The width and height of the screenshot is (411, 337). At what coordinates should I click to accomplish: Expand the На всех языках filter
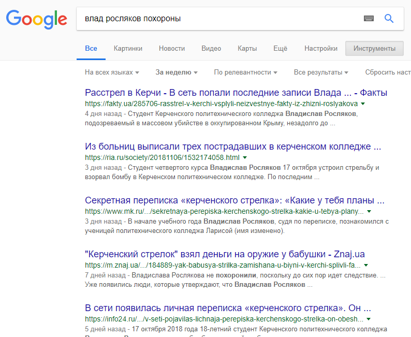(x=112, y=72)
